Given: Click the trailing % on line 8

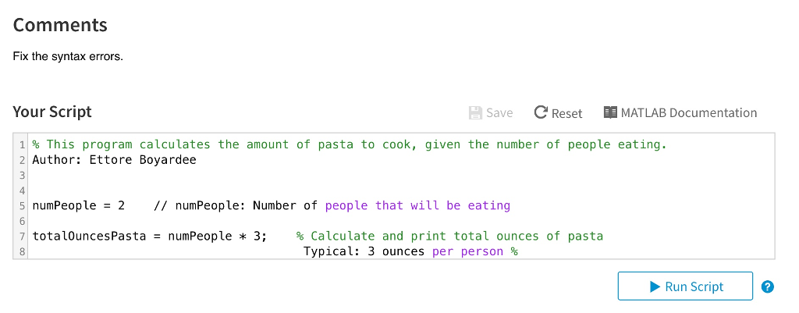Looking at the screenshot, I should pos(514,252).
